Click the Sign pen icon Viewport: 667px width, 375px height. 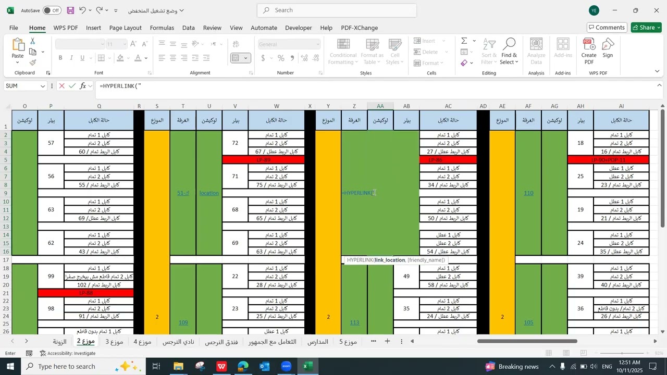pos(608,48)
